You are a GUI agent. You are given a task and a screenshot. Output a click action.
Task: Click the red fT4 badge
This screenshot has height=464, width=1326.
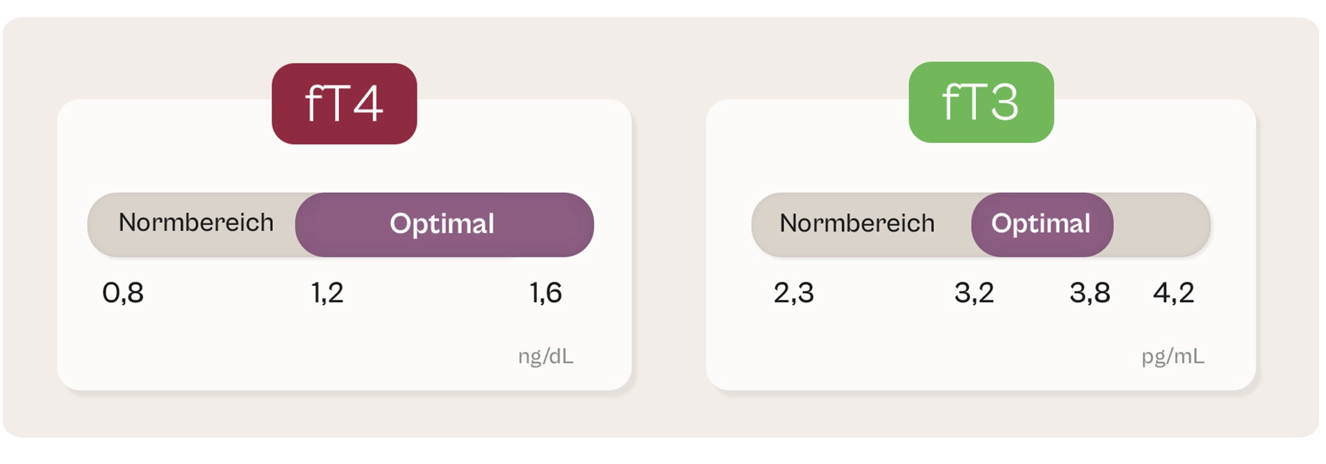(x=344, y=103)
